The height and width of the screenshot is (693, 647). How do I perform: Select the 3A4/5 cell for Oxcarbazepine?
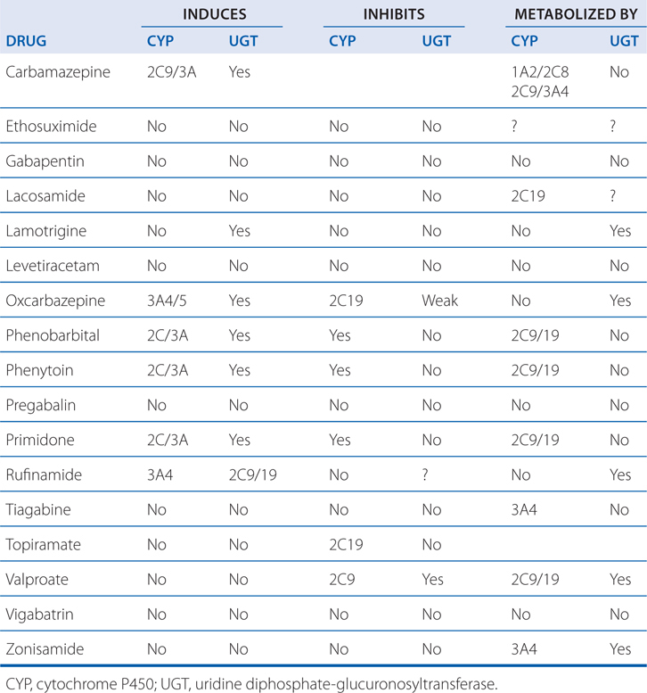pyautogui.click(x=170, y=300)
